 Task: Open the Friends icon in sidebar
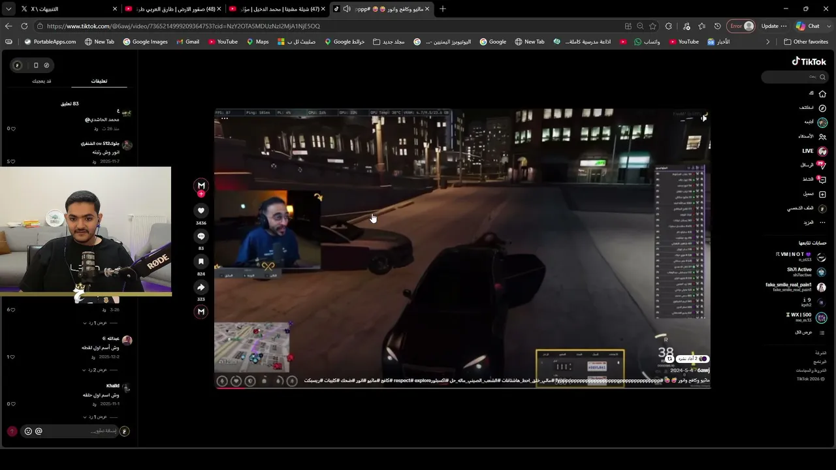pos(822,136)
